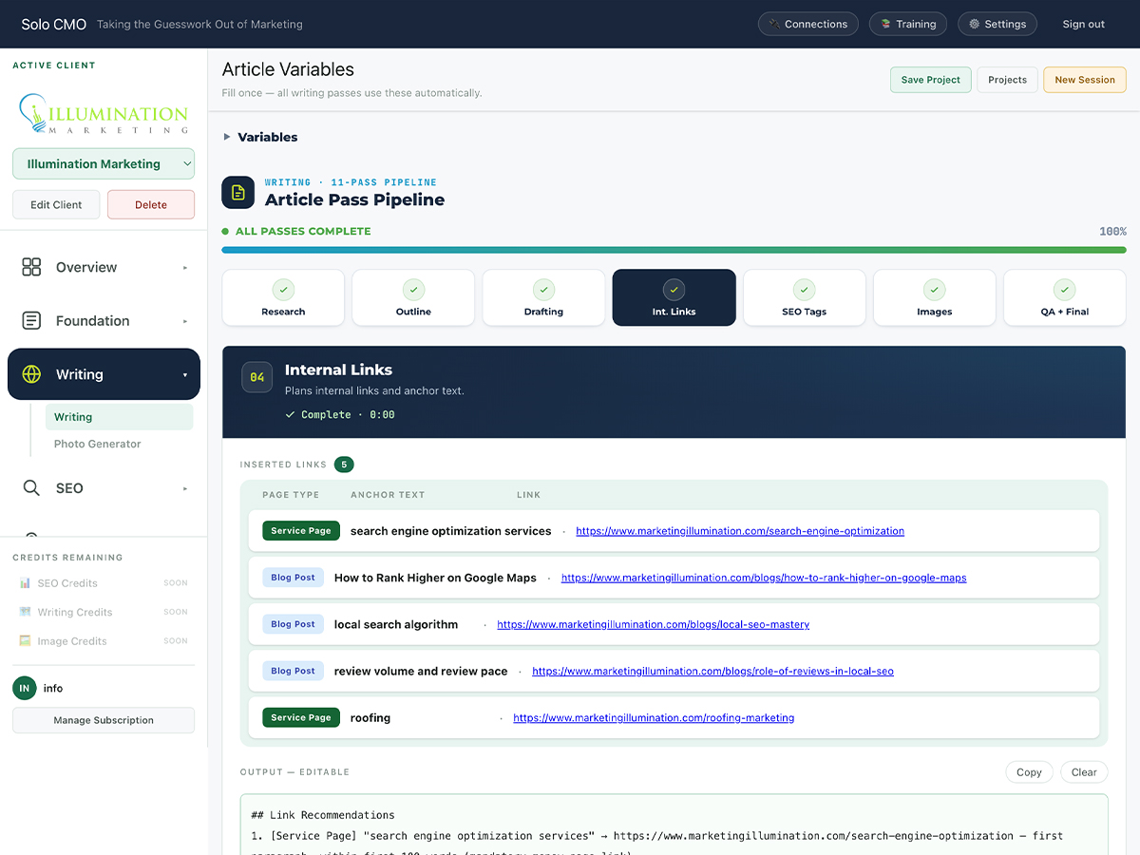Screen dimensions: 1140x855
Task: Clear the output text
Action: tap(1084, 772)
